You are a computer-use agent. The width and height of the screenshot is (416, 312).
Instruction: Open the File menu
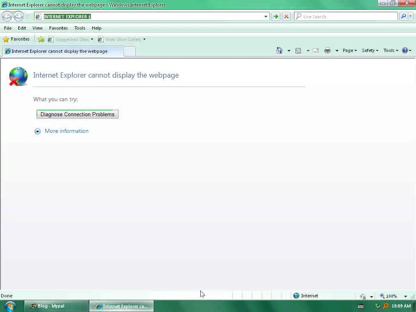click(x=8, y=28)
